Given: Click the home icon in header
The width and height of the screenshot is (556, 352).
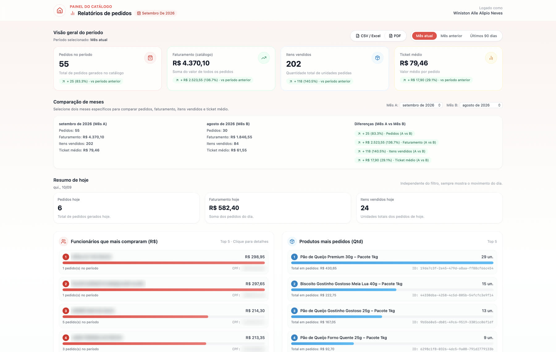Looking at the screenshot, I should 60,11.
